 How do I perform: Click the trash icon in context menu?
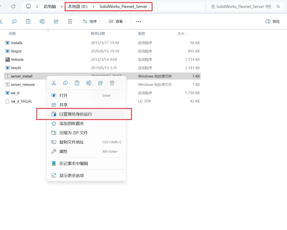(x=112, y=83)
